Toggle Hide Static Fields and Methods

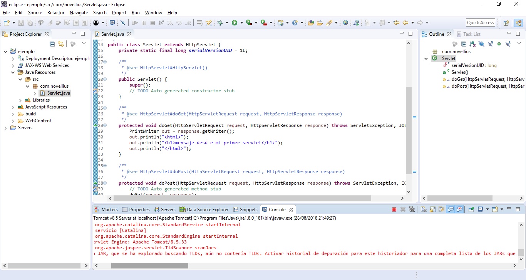490,44
